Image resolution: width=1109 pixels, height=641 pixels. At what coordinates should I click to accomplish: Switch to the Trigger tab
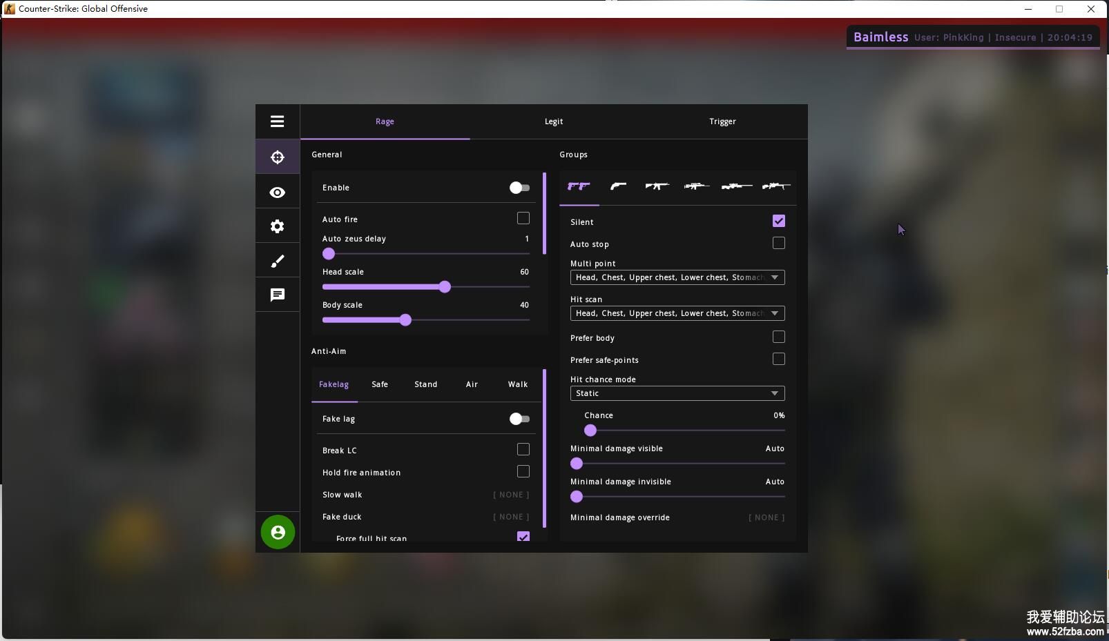[722, 121]
